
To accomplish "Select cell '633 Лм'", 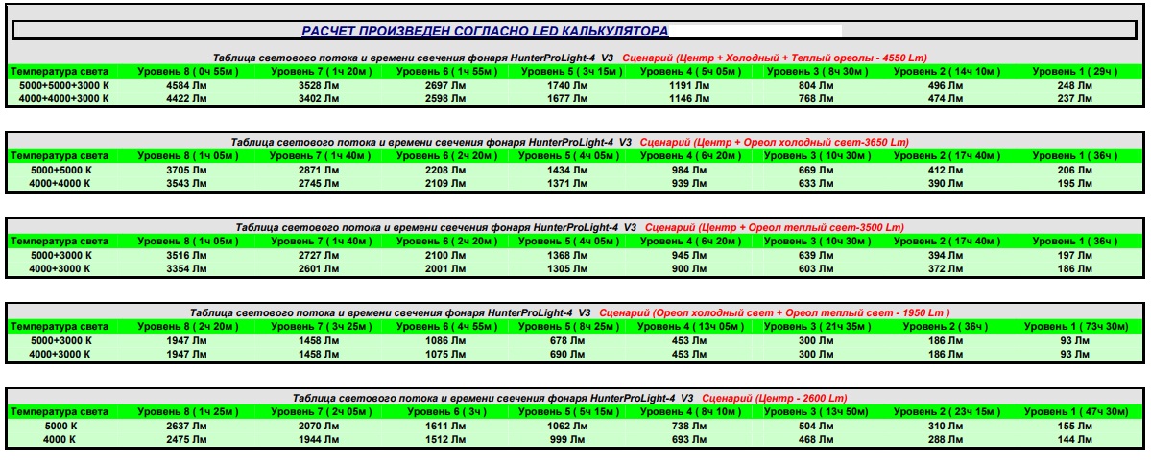I will (817, 182).
